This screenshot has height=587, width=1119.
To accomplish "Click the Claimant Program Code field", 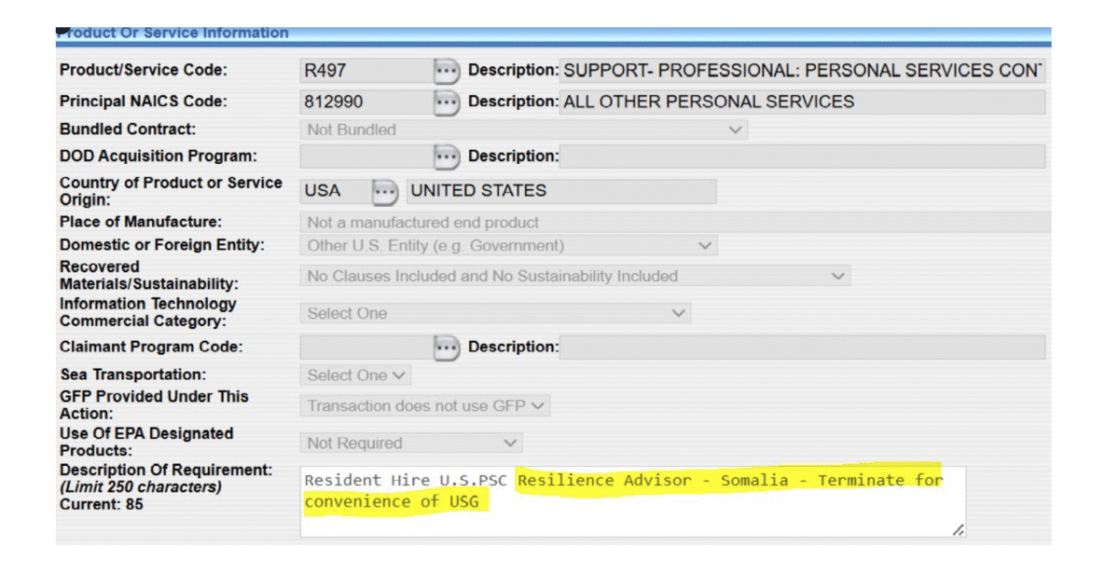I will (365, 348).
